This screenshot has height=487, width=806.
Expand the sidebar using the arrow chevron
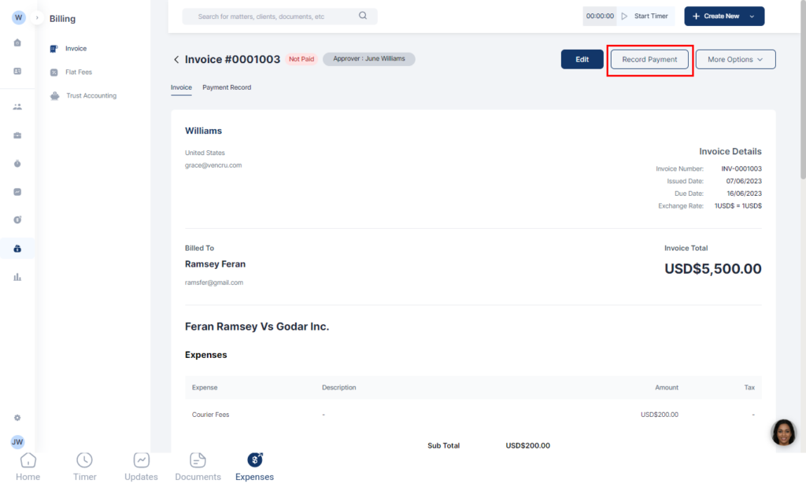(x=37, y=17)
